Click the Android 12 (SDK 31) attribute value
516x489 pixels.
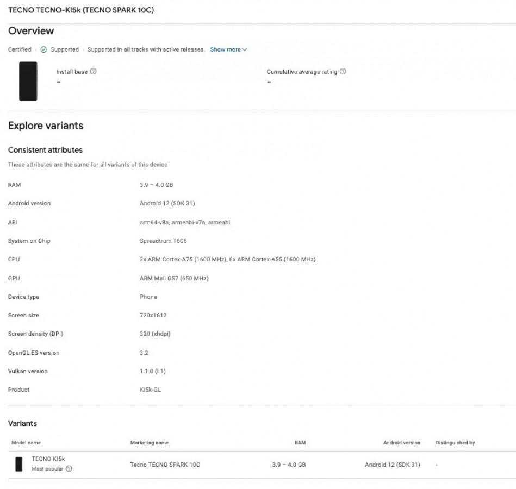coord(167,203)
